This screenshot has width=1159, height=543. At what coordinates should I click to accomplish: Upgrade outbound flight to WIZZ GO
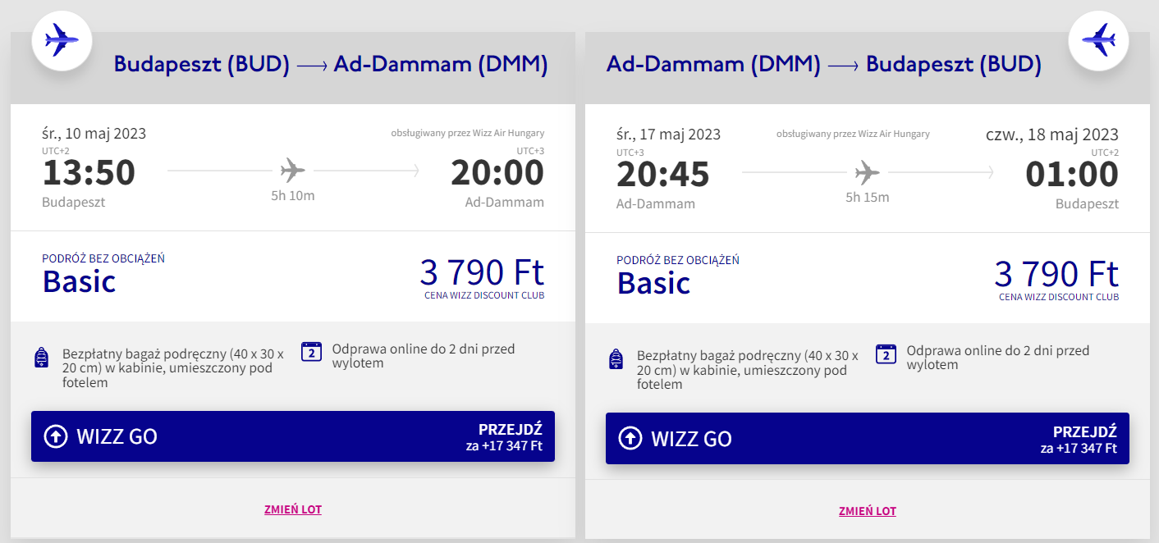(293, 436)
